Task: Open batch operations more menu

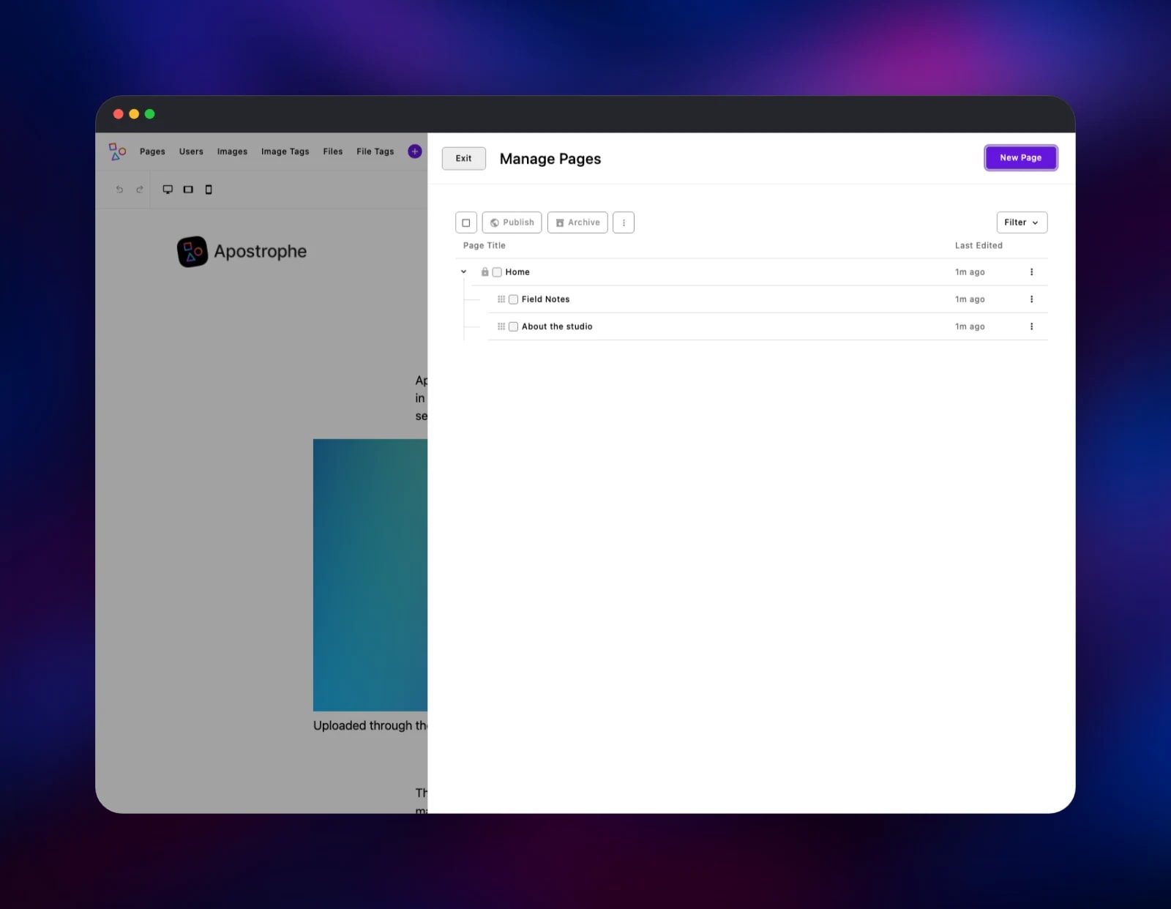Action: click(x=624, y=222)
